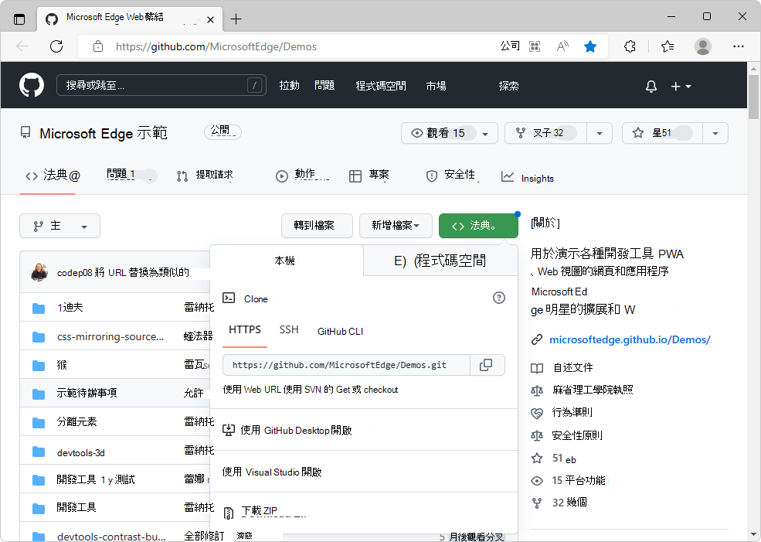The height and width of the screenshot is (542, 761).
Task: Close the Microsoft Edge Web tab
Action: (210, 20)
